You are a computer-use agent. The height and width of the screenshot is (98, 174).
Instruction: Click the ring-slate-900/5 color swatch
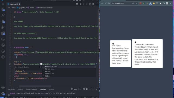[79, 64]
